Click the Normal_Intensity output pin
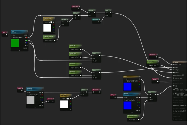This screenshot has height=125, width=187. (138, 120)
